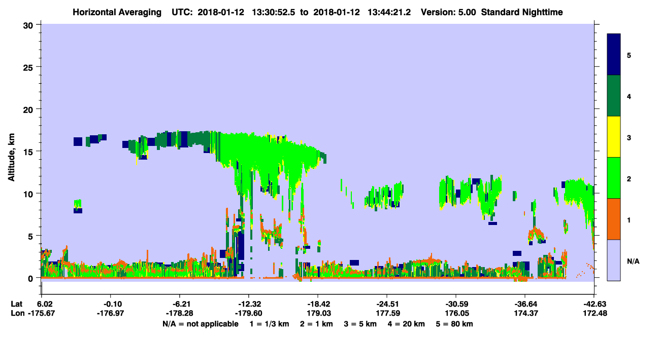Click the end UTC time 13:44:21.2

(388, 12)
